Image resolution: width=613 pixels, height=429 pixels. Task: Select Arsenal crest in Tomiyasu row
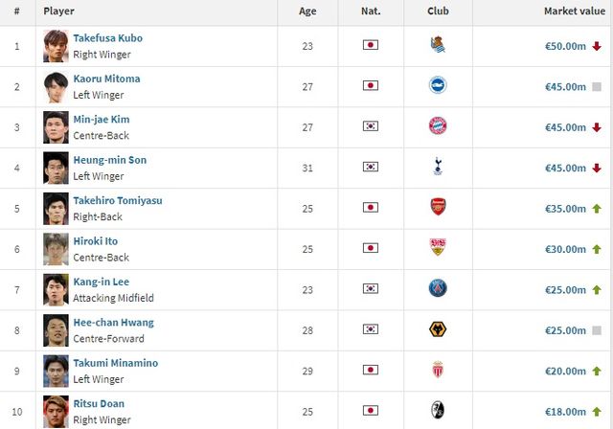[438, 208]
